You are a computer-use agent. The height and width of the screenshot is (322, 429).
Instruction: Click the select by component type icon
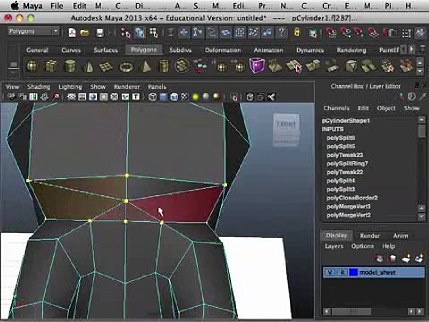coord(153,33)
